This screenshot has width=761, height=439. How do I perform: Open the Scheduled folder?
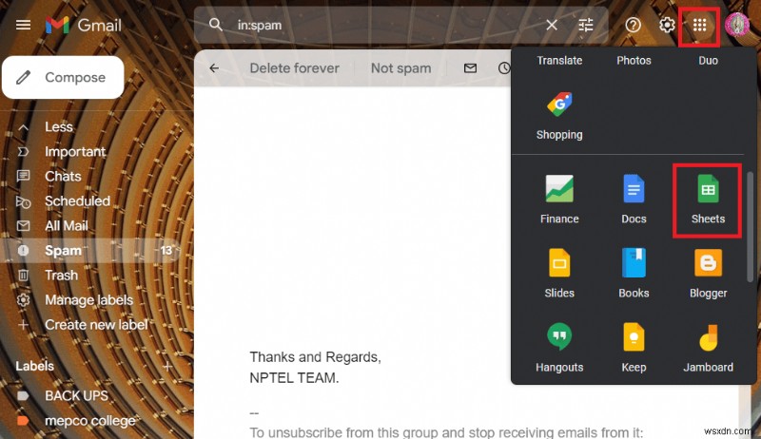[x=77, y=201]
